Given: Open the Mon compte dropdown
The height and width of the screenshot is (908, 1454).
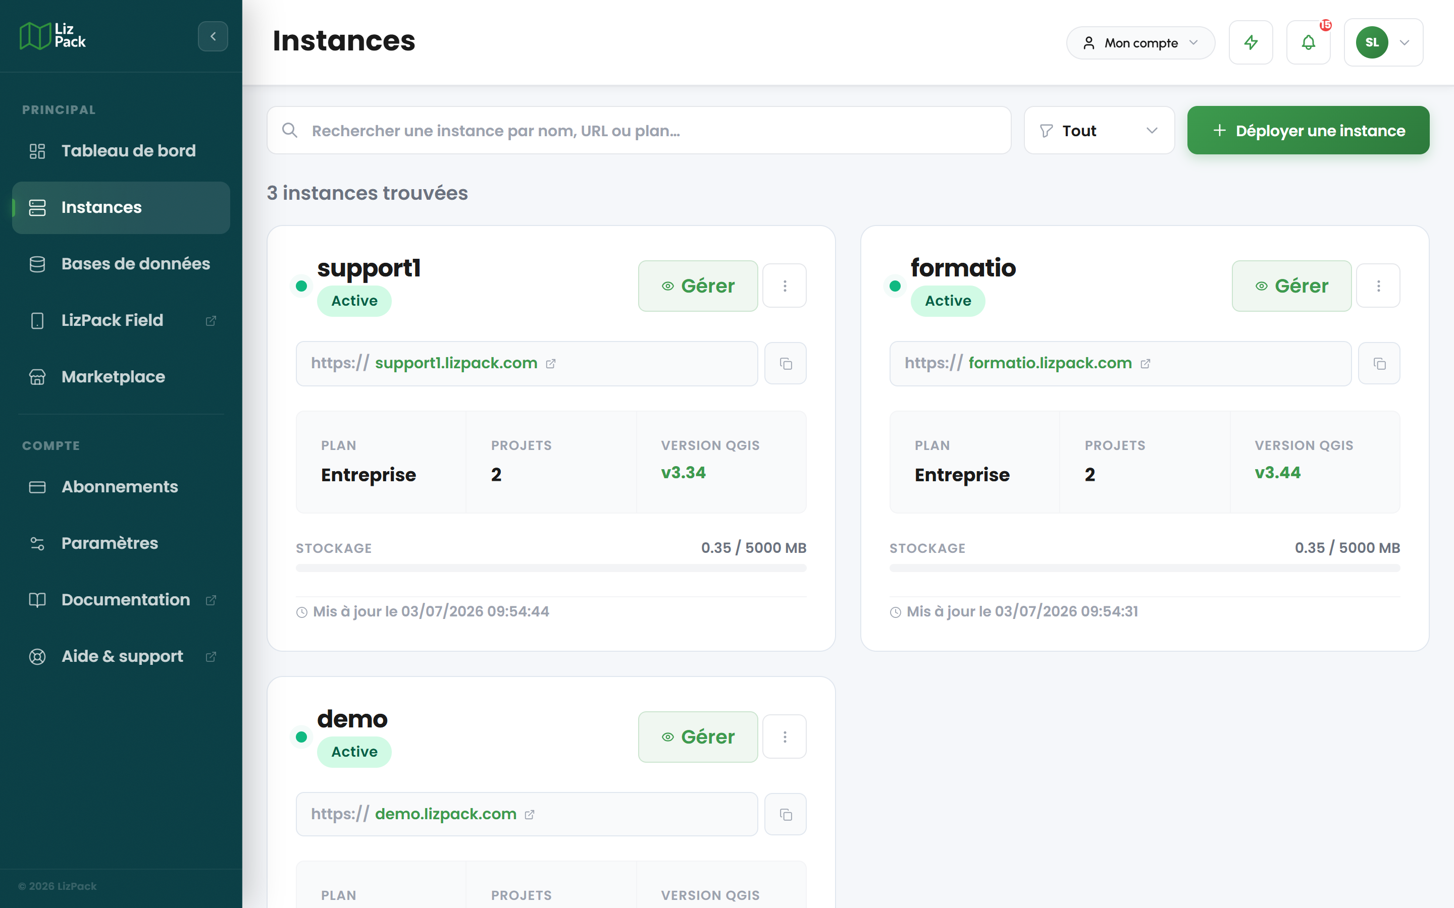Looking at the screenshot, I should pos(1140,43).
